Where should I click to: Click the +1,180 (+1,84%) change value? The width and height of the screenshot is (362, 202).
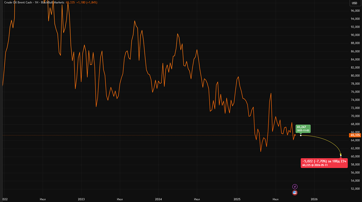tap(87, 2)
